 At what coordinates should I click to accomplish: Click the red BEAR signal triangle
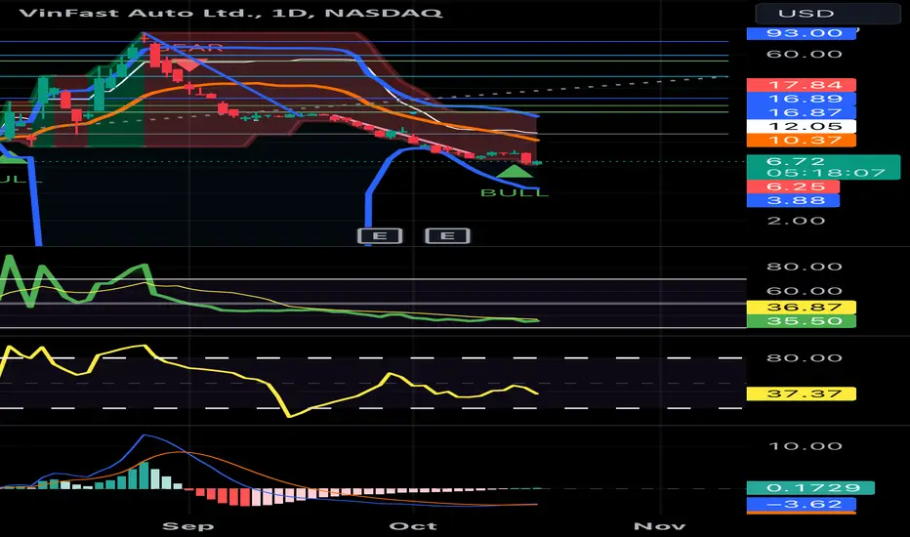tap(189, 65)
